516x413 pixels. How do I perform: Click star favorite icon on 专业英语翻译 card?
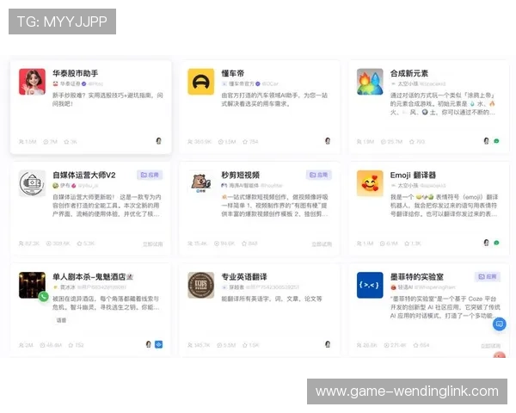245,345
